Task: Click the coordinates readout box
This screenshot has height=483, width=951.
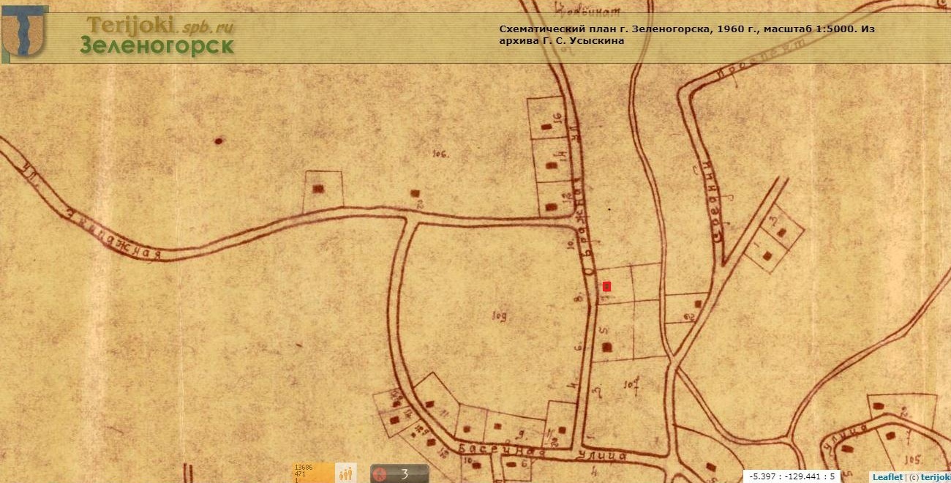Action: (792, 476)
